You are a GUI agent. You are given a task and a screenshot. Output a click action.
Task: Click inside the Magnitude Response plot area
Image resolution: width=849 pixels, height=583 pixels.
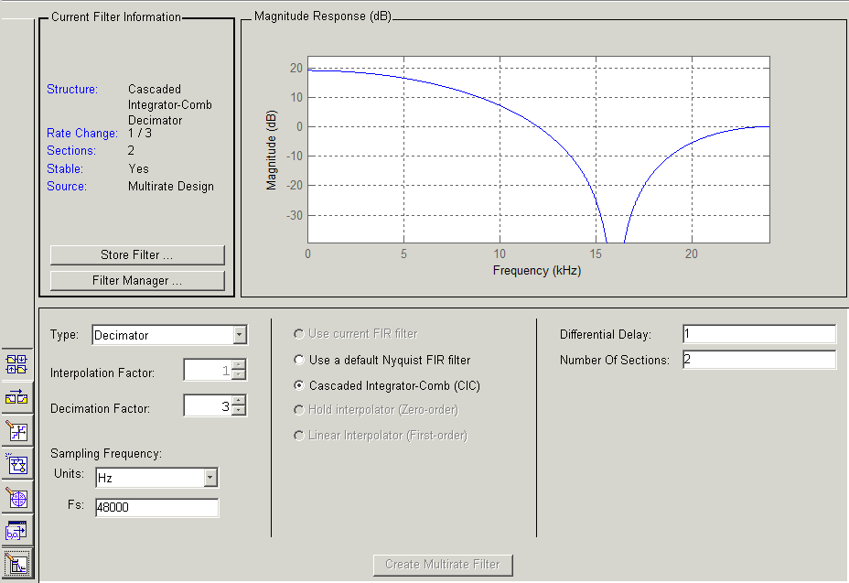click(x=539, y=149)
